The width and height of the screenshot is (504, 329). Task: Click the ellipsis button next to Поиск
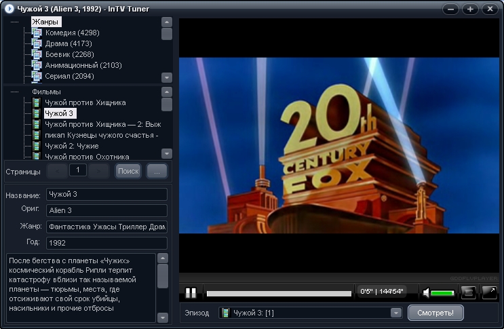pos(157,171)
